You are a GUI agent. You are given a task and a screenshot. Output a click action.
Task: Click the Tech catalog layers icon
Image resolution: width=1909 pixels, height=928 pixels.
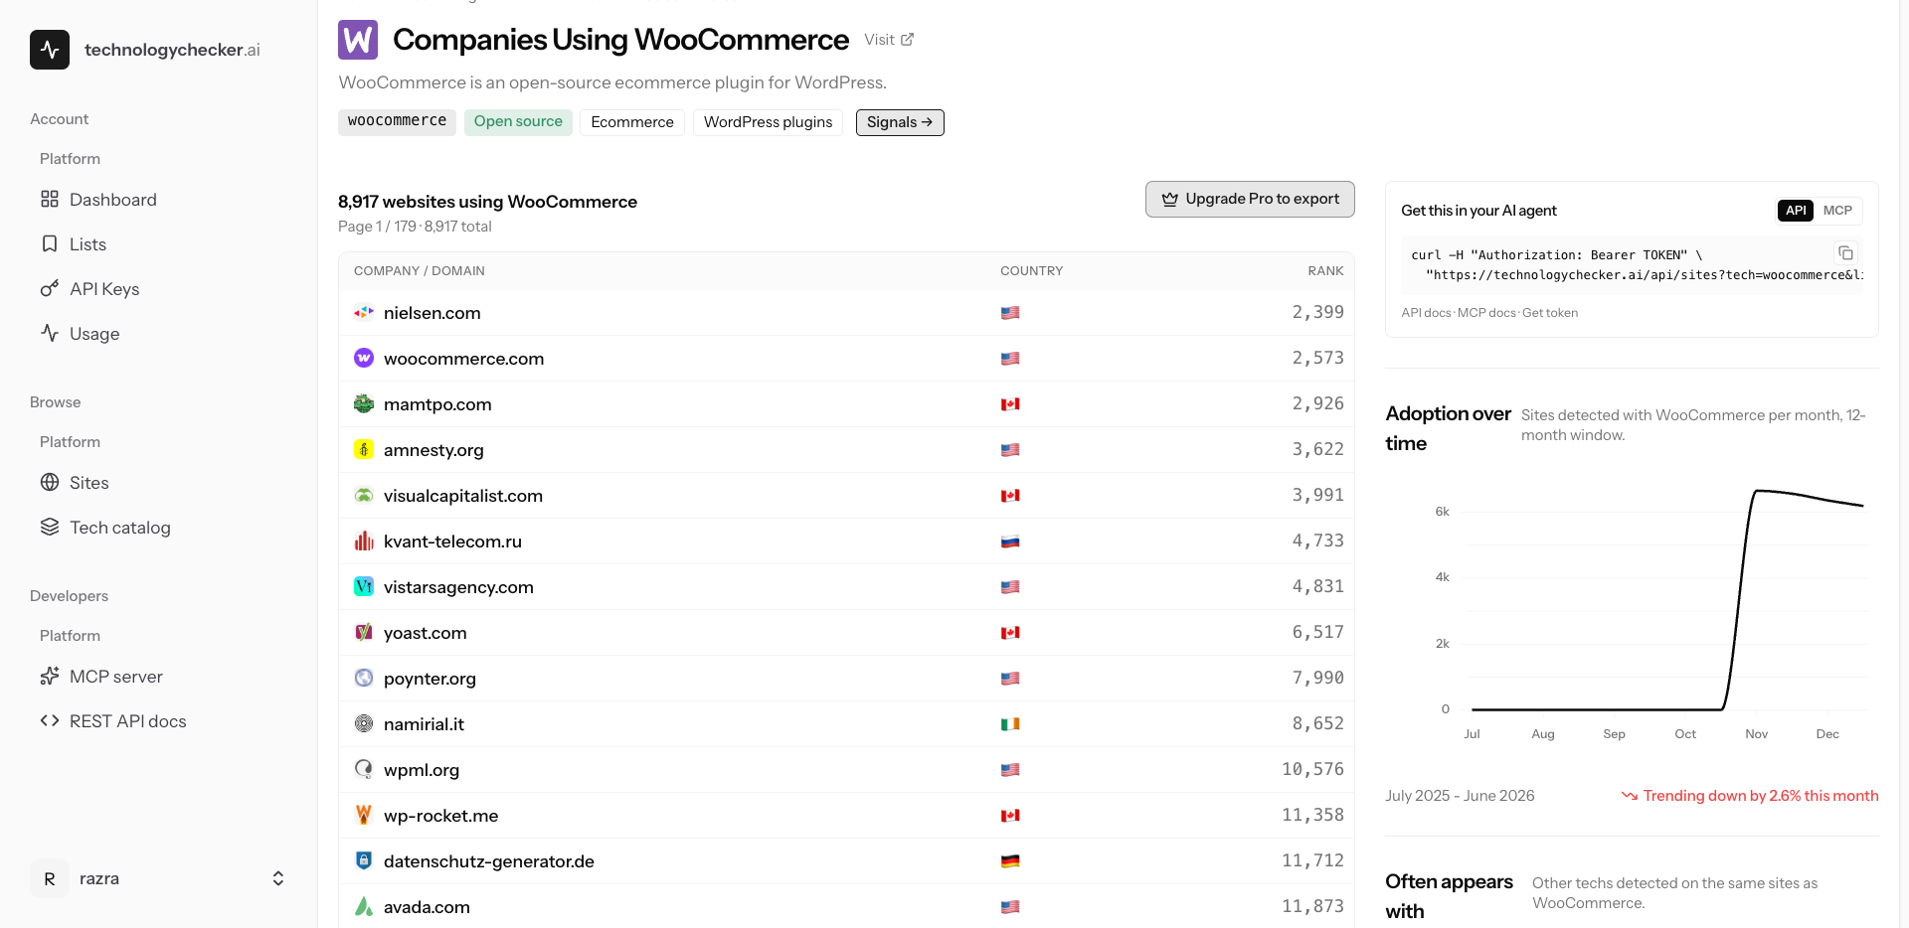(50, 528)
